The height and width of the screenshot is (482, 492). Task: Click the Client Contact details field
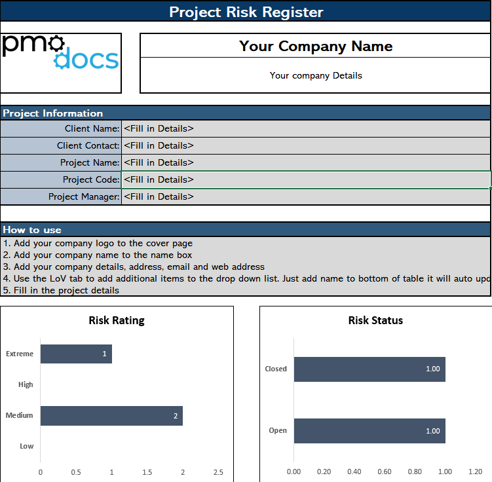tap(306, 145)
